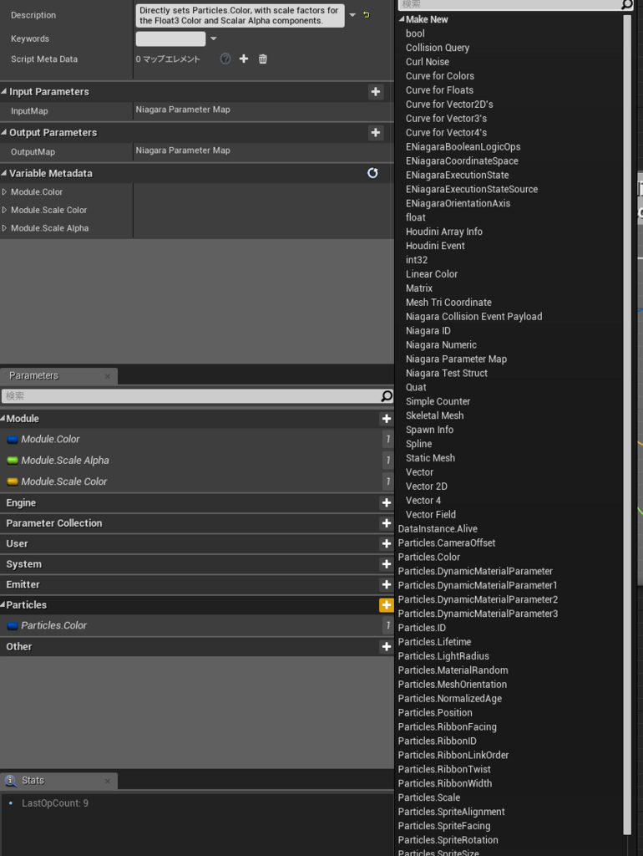Viewport: 643px width, 856px height.
Task: Add a parameter to the Other section
Action: coord(386,646)
